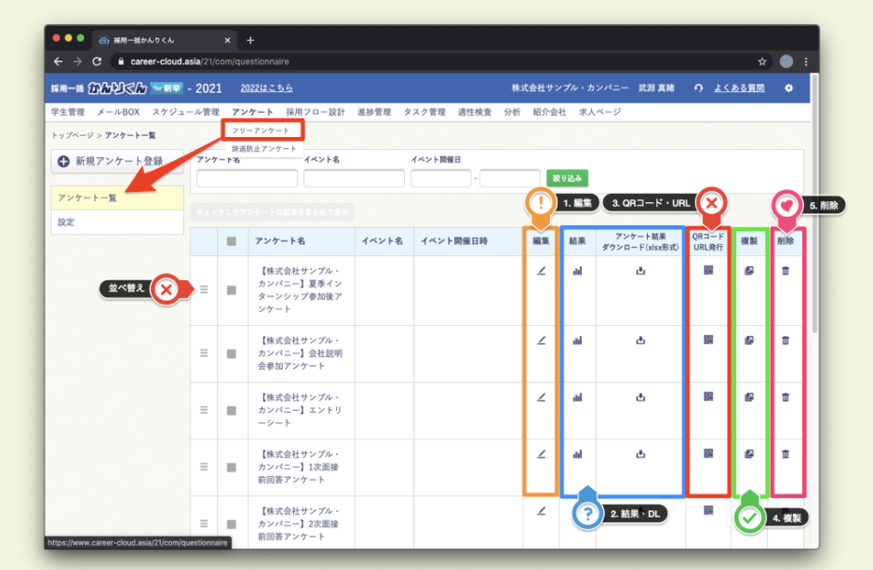Image resolution: width=873 pixels, height=570 pixels.
Task: Open the アンケート dropdown menu in navigation
Action: click(x=252, y=112)
